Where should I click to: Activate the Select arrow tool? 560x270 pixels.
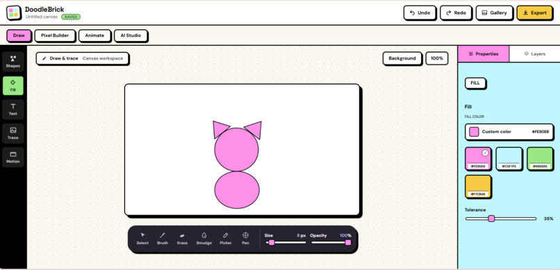point(142,239)
